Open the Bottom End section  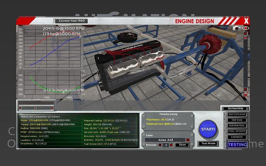click(x=237, y=114)
